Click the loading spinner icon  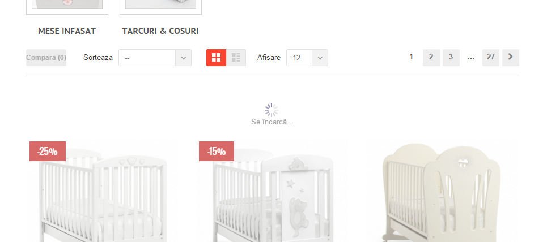271,110
